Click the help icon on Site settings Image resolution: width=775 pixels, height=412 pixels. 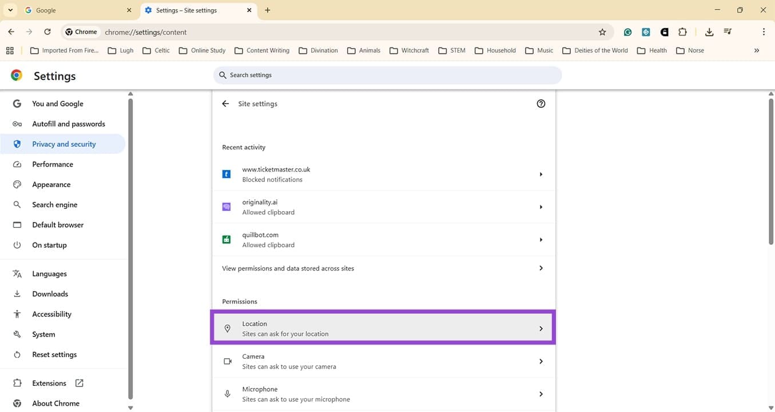(x=540, y=104)
